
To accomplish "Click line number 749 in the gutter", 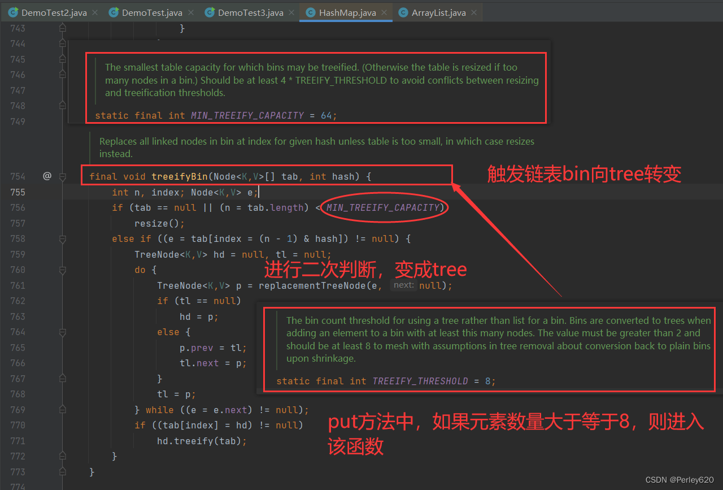I will click(x=18, y=121).
